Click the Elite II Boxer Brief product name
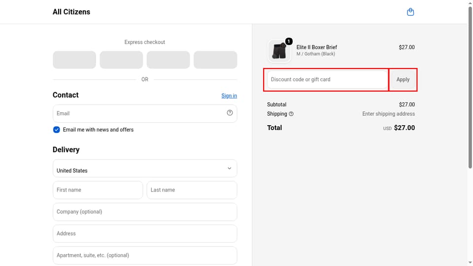Screen dimensions: 473x266 coord(316,47)
